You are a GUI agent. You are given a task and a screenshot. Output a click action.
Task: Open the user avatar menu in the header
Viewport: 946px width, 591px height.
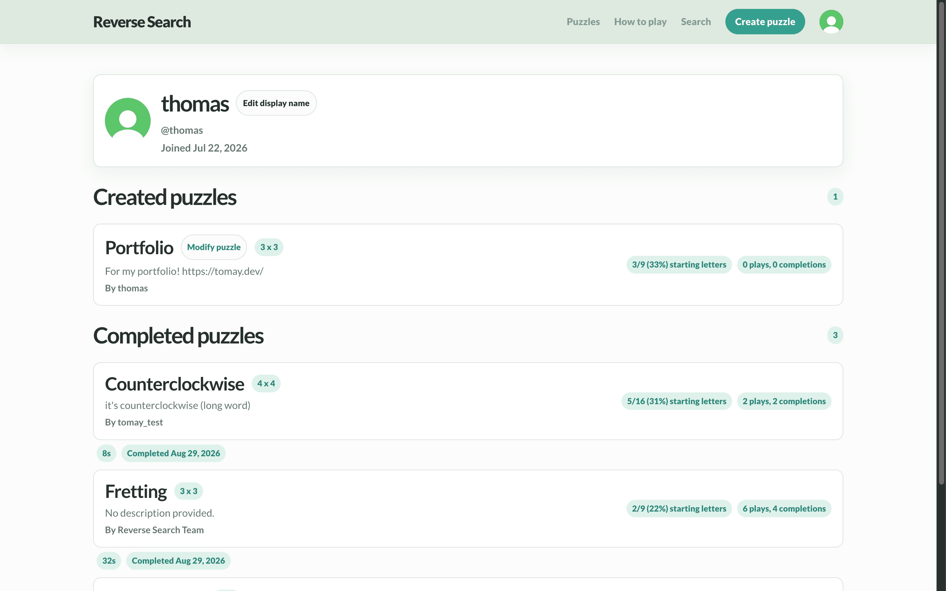pos(831,22)
